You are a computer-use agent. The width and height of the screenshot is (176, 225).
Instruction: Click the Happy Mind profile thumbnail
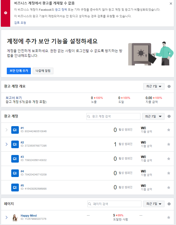tap(15, 218)
